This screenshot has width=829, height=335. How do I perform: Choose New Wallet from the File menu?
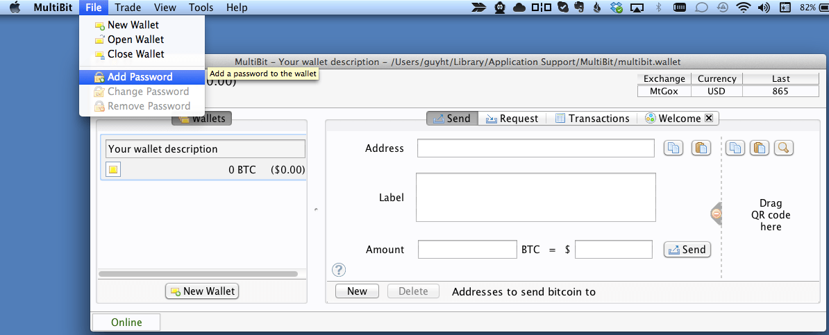point(142,25)
